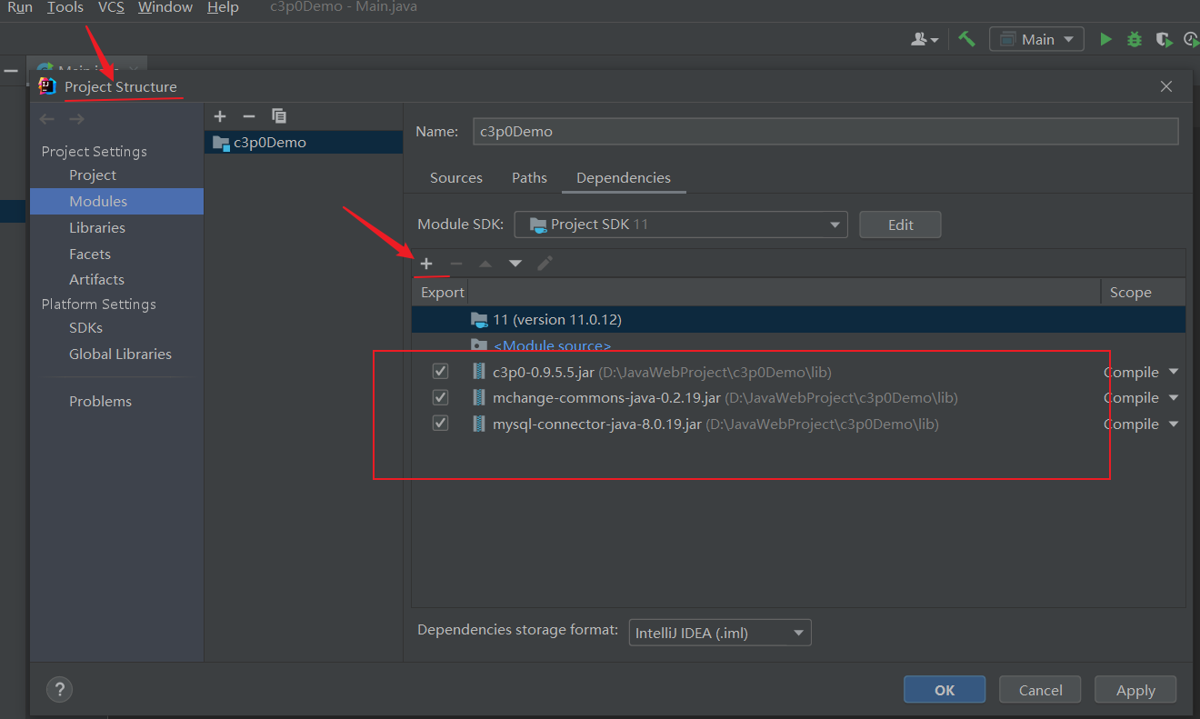This screenshot has height=719, width=1200.
Task: Select the 11 (version 11.0.12) SDK row
Action: click(798, 319)
